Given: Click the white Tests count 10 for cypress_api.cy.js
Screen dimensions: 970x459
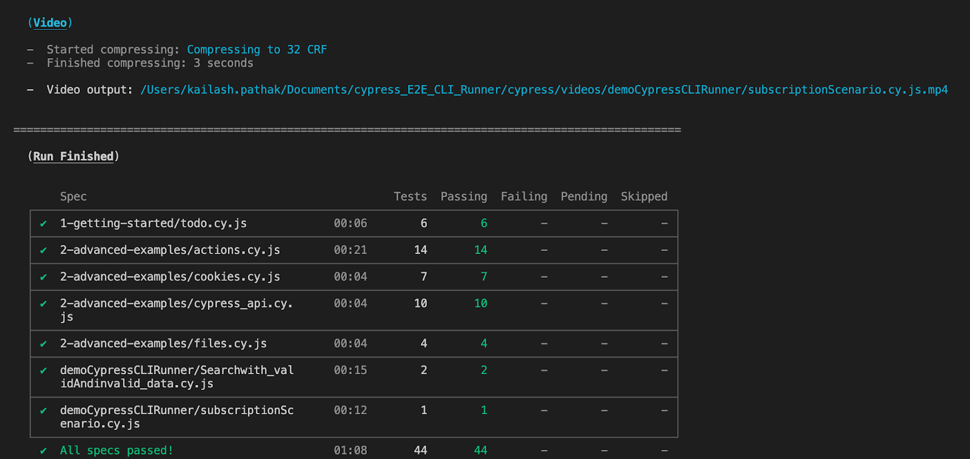Looking at the screenshot, I should pos(421,303).
